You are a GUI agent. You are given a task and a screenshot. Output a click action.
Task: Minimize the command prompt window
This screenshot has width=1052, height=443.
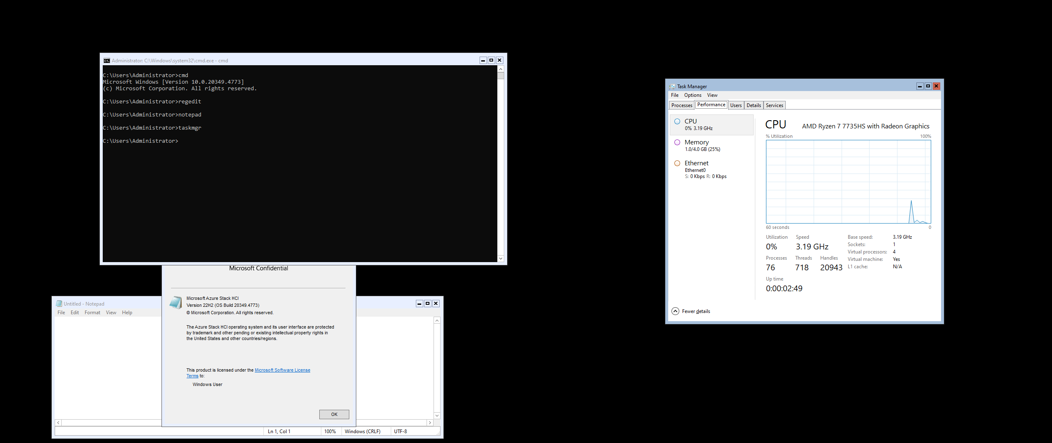click(483, 60)
